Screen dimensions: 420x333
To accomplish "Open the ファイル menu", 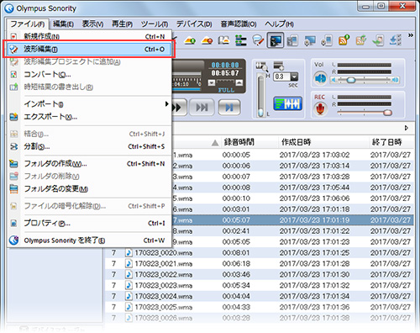I will [x=28, y=24].
